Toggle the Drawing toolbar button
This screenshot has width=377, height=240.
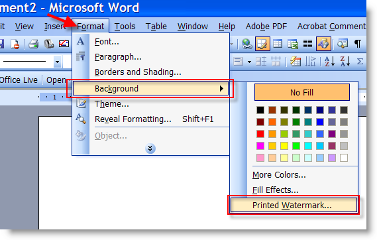(x=323, y=44)
